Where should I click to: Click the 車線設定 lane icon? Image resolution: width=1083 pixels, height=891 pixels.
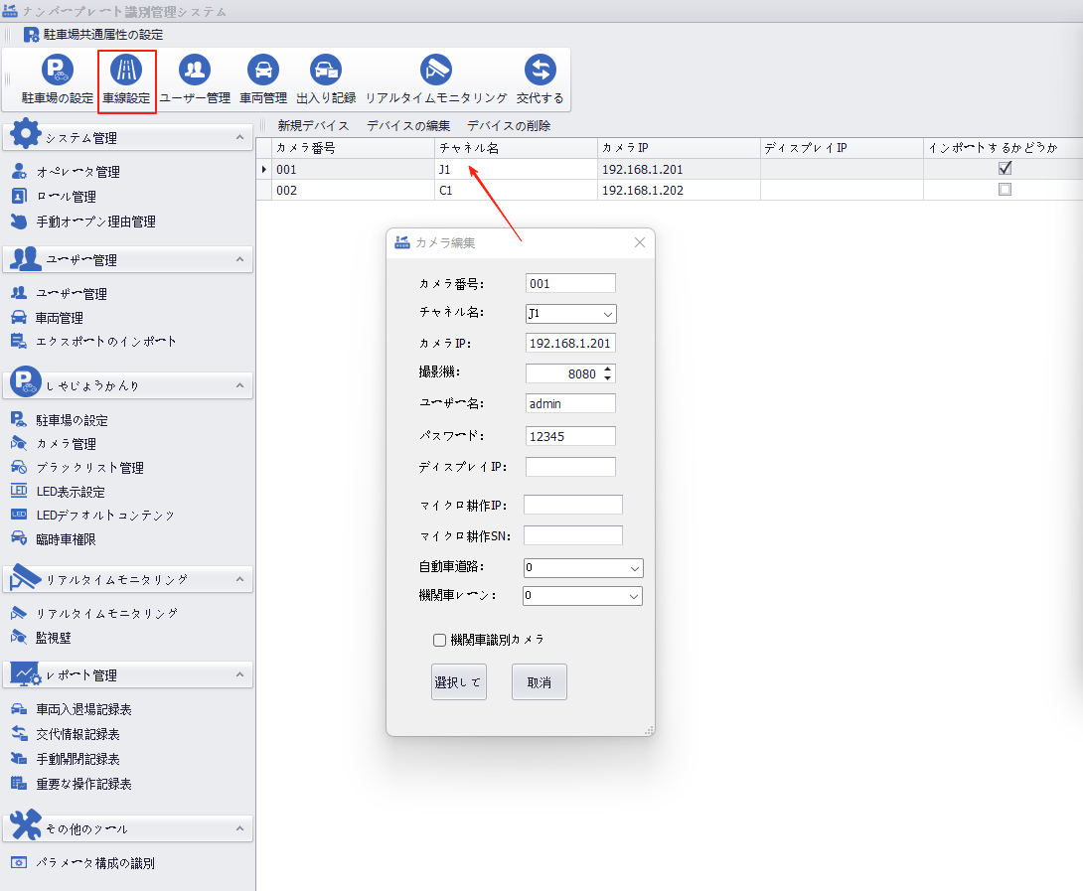[x=126, y=71]
